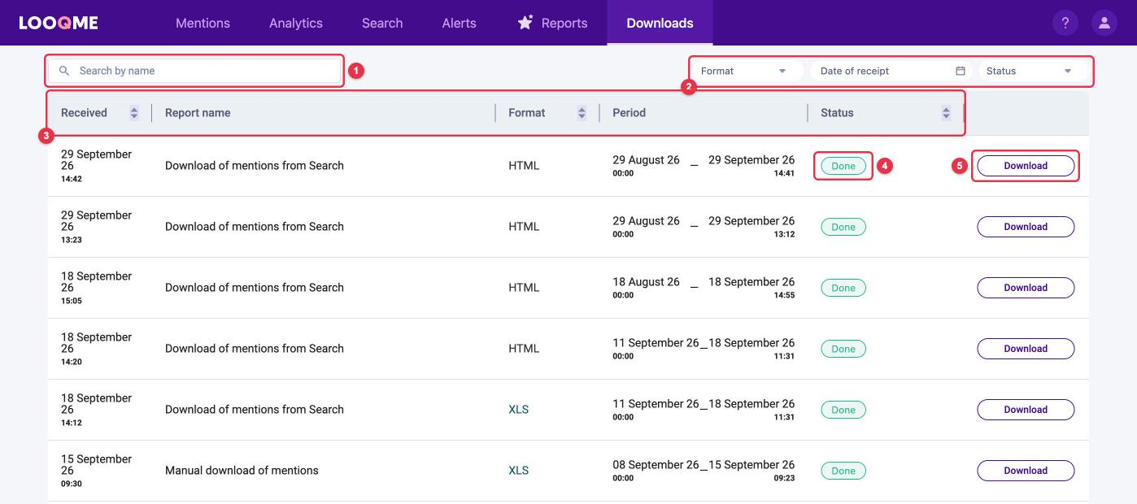This screenshot has height=504, width=1137.
Task: Click Done status of 18 September 15:05 row
Action: 843,288
